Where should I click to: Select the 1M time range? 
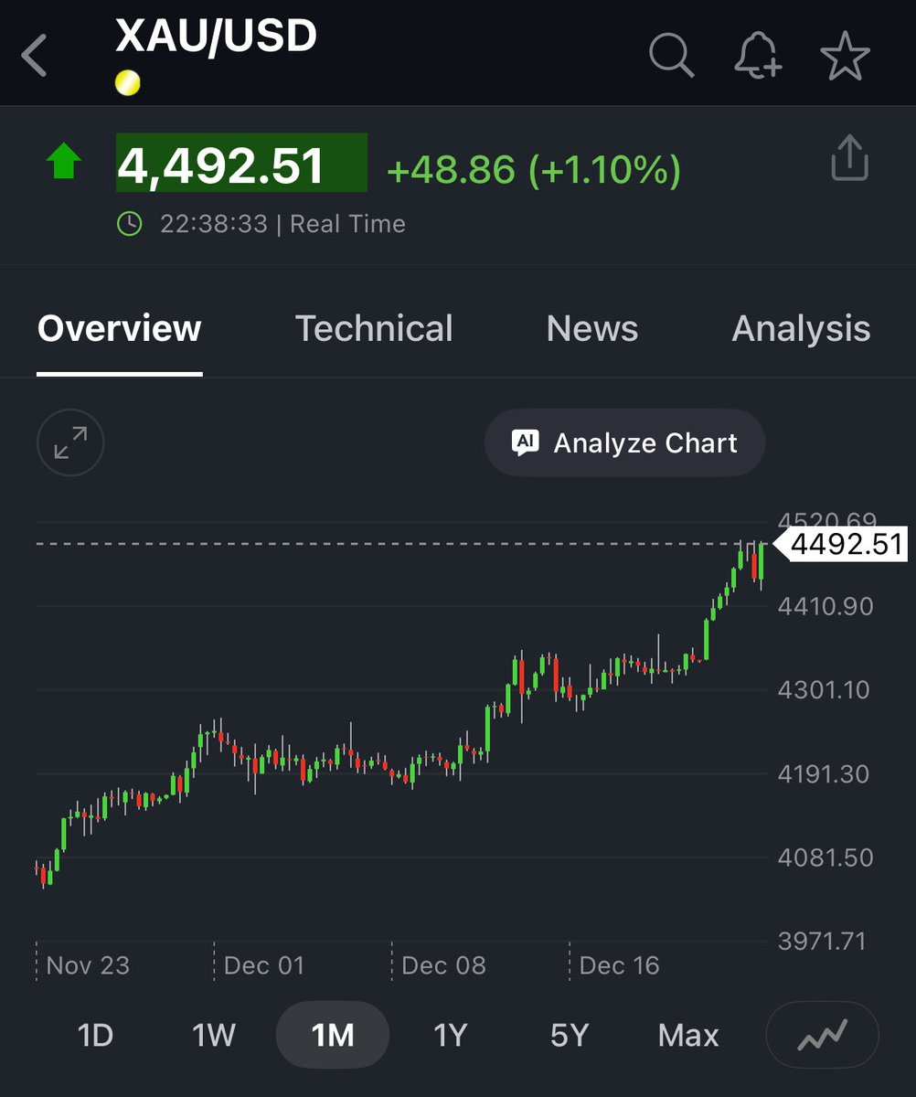(x=333, y=1036)
